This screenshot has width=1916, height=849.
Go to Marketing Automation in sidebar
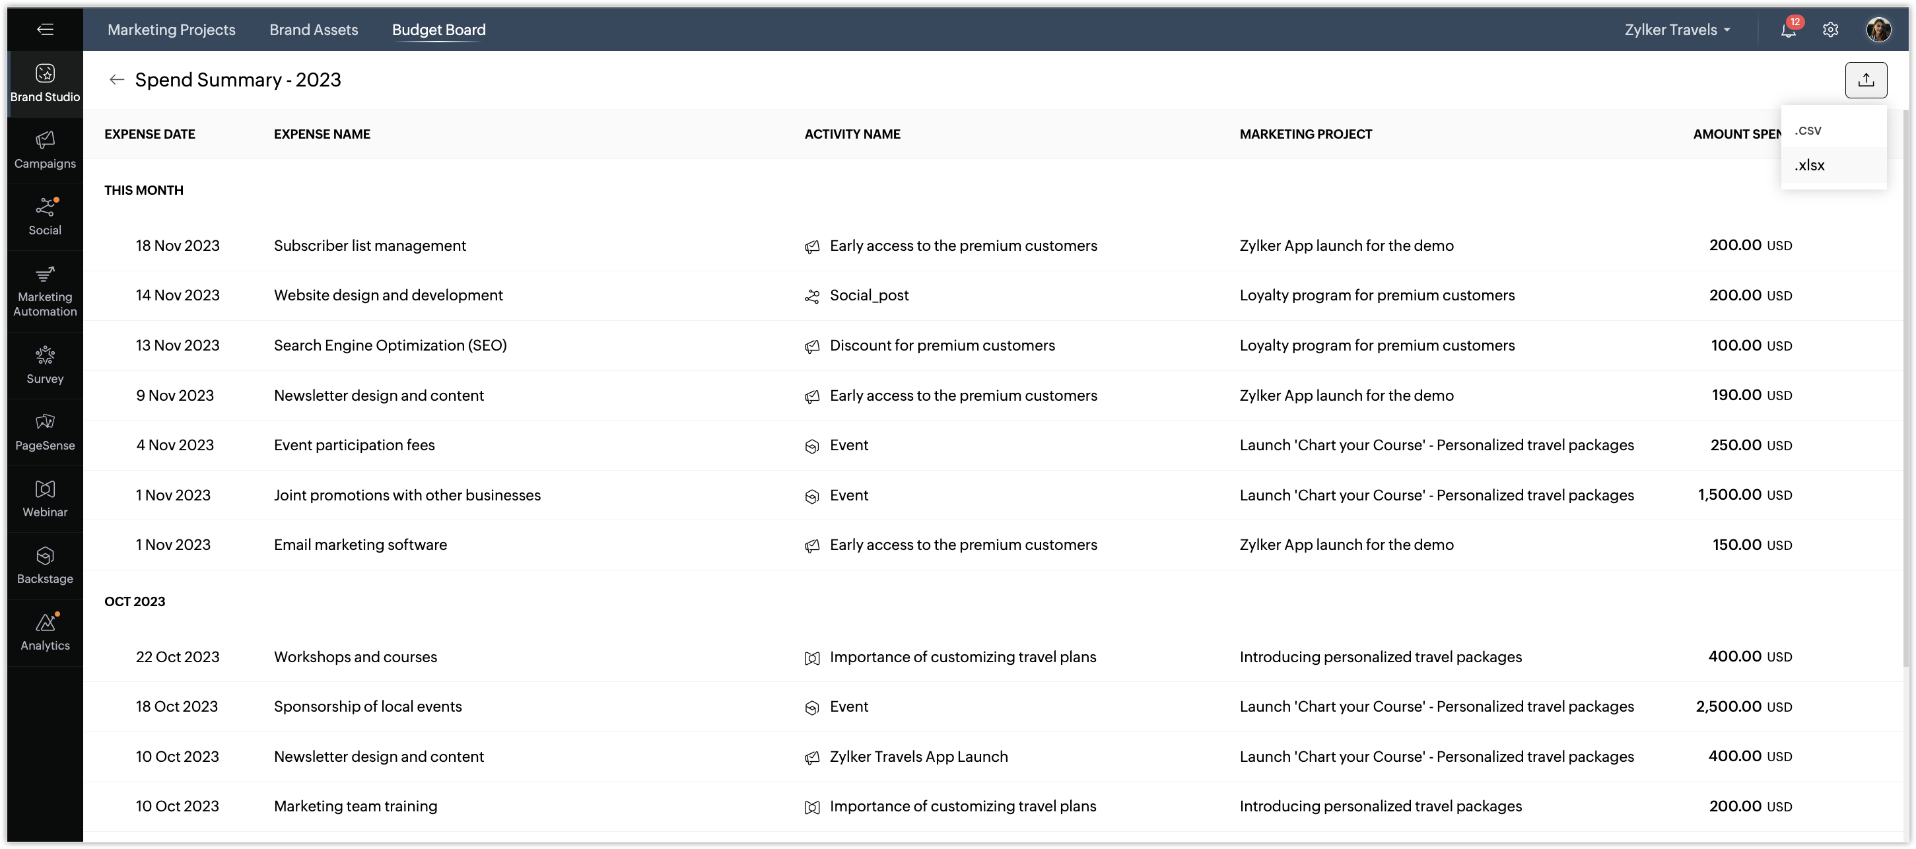[45, 290]
